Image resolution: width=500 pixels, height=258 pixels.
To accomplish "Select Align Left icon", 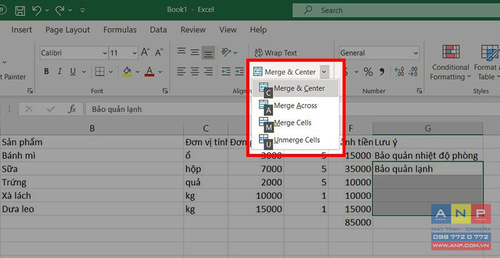I will [181, 72].
